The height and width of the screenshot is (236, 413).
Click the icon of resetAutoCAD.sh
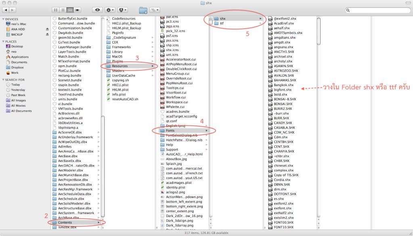(108, 99)
